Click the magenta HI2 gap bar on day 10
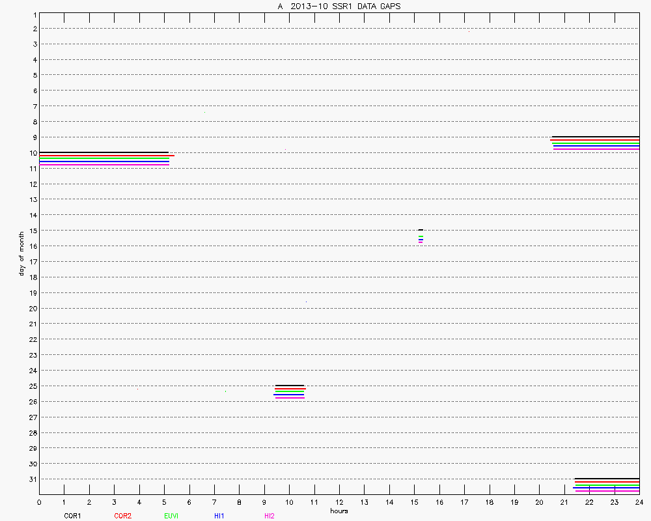Image resolution: width=651 pixels, height=521 pixels. tap(104, 165)
